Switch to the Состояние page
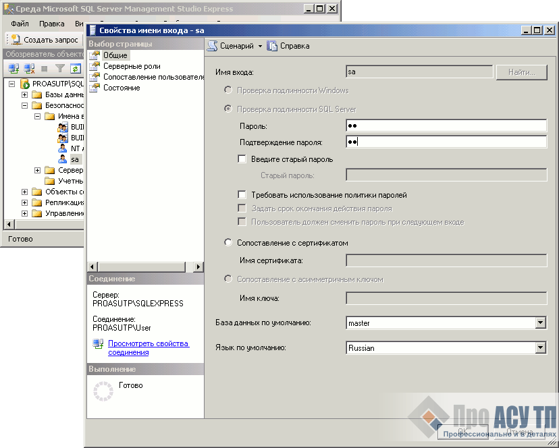This screenshot has height=448, width=559. tap(122, 88)
